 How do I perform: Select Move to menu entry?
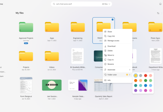point(117,55)
